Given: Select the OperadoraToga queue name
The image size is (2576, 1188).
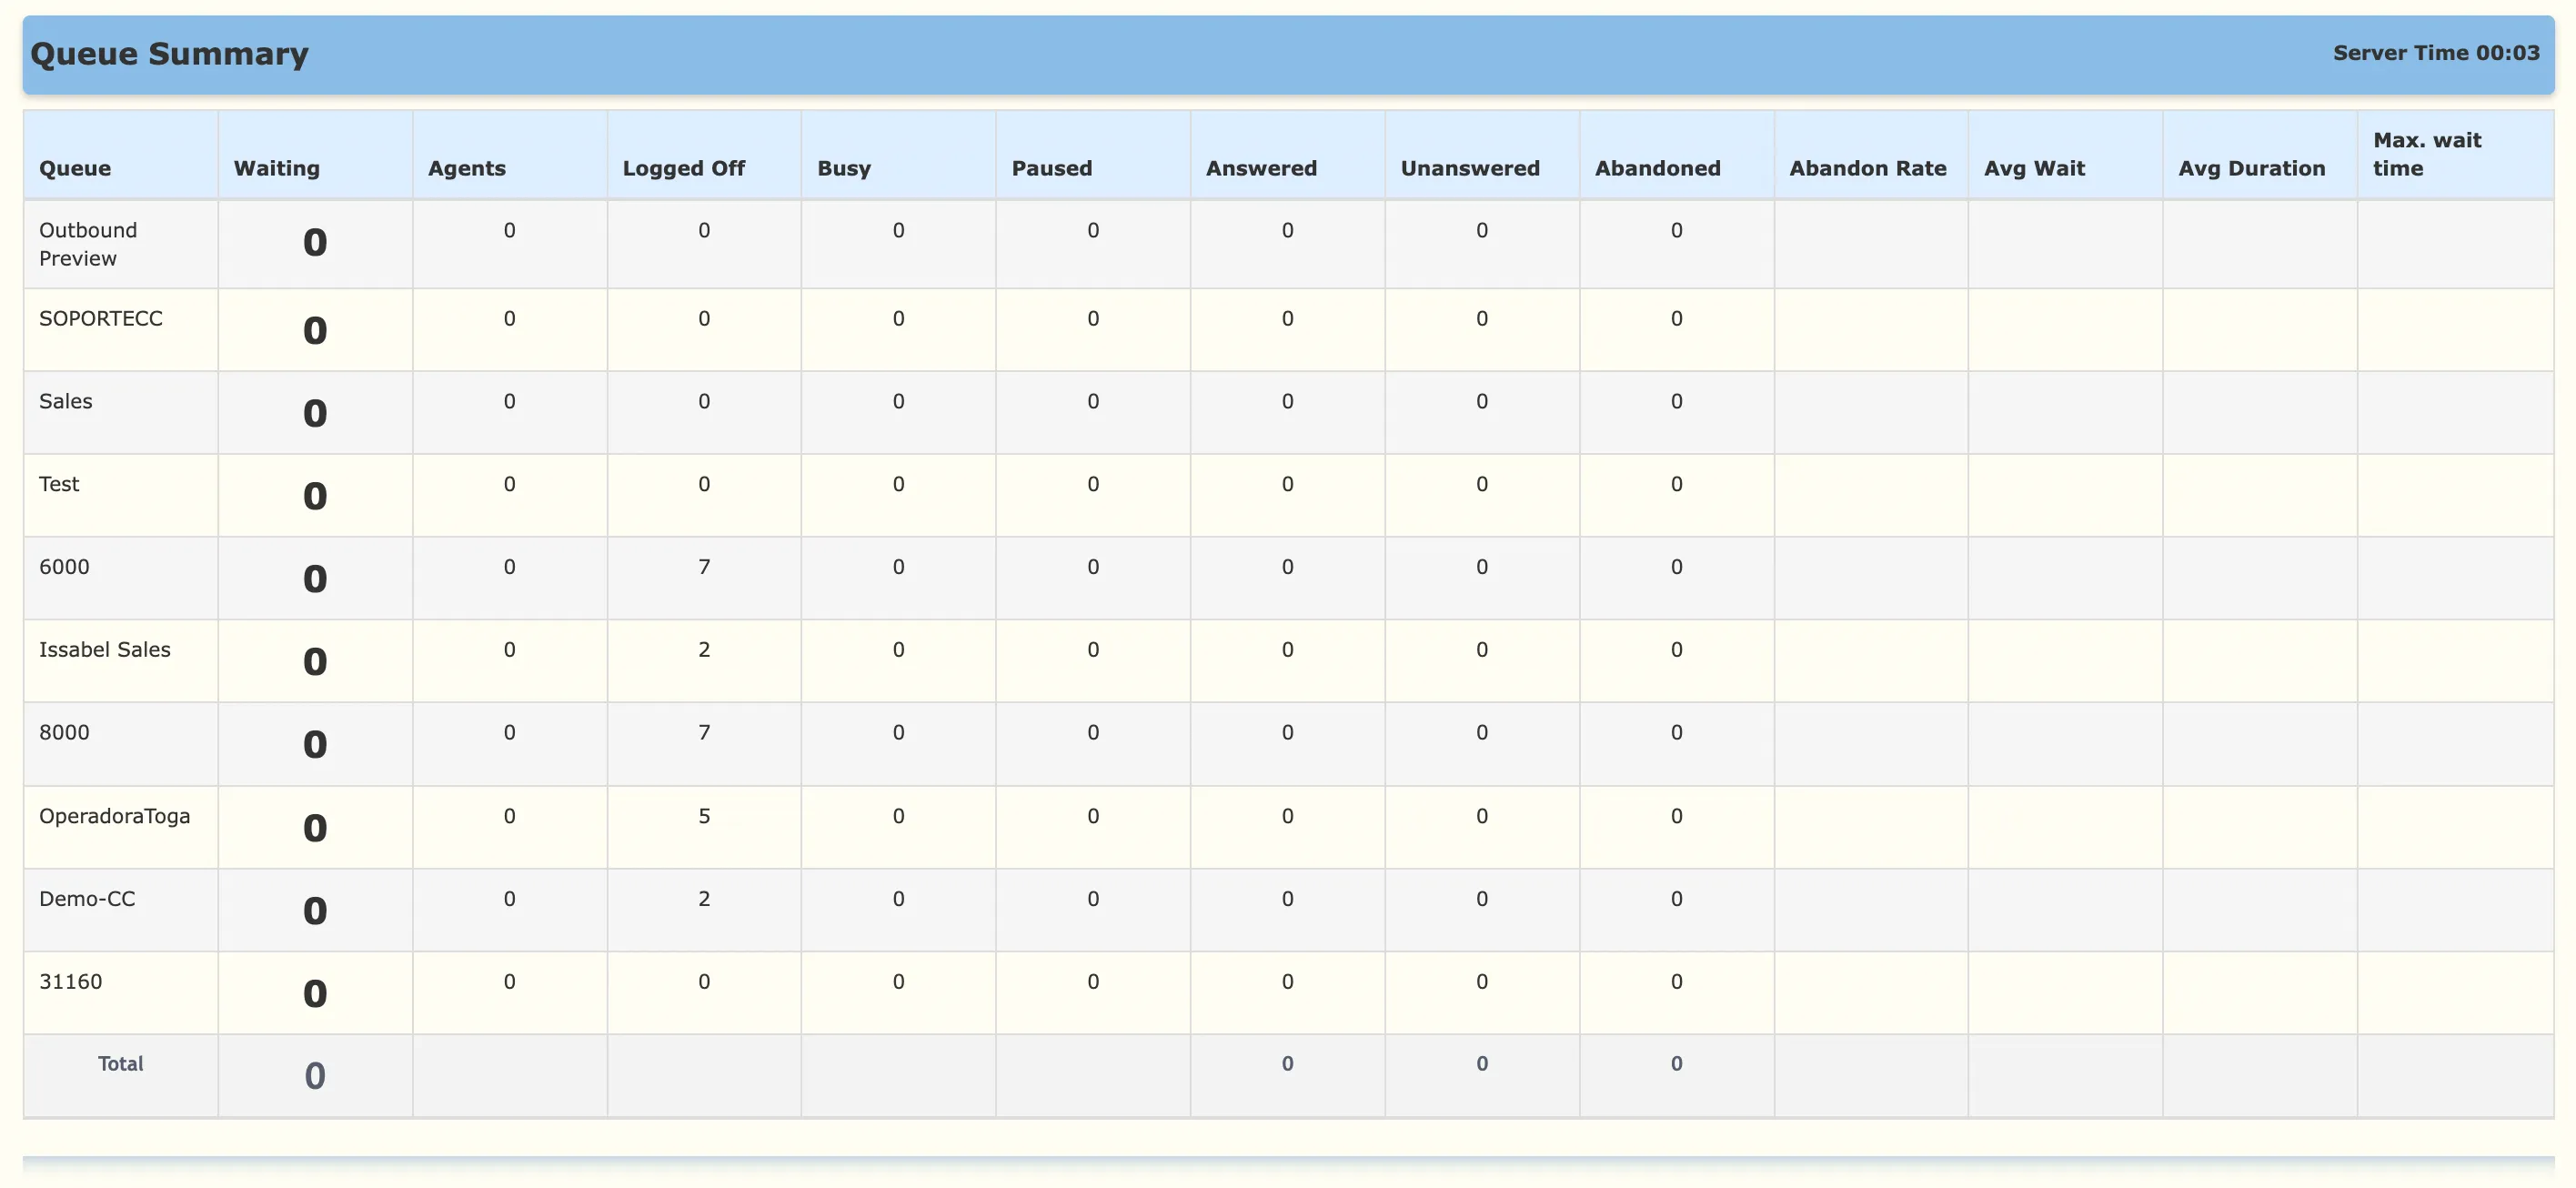Looking at the screenshot, I should click(x=114, y=815).
